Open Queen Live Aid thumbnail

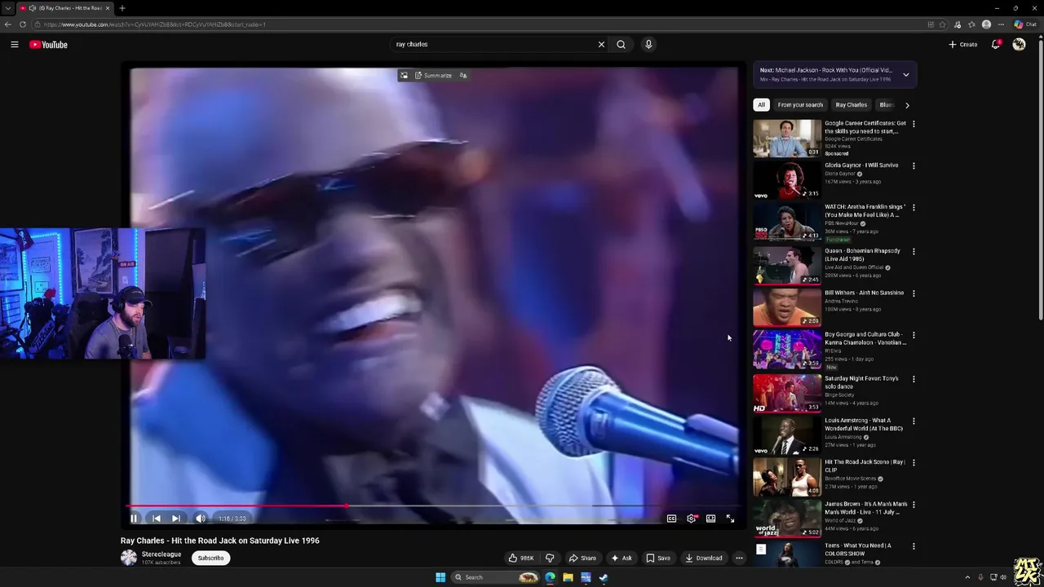787,265
